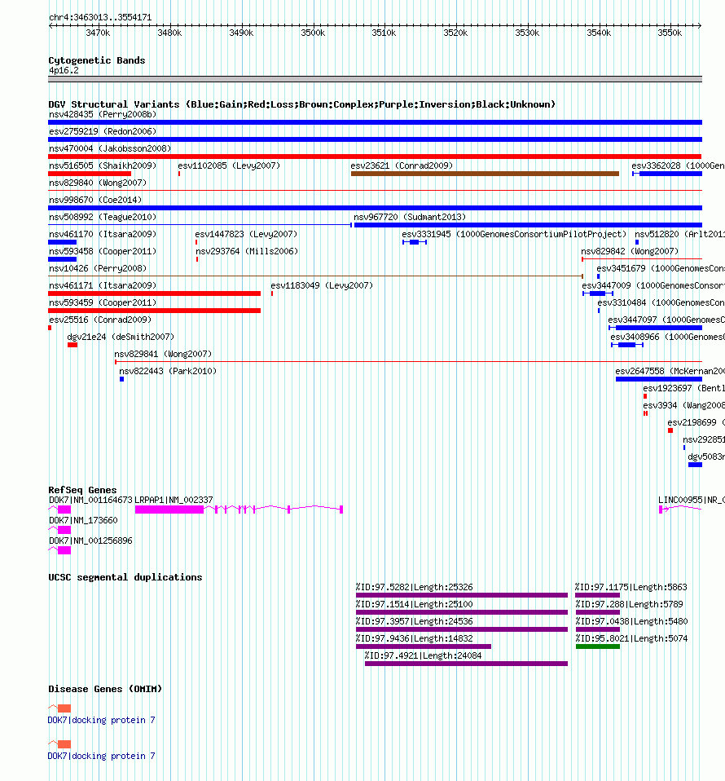Open variant esv3934 label
This screenshot has width=725, height=781.
click(683, 405)
